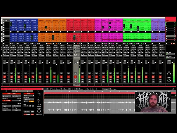The width and height of the screenshot is (177, 133).
Task: Click the follow action chance slider
Action: coord(12,99)
